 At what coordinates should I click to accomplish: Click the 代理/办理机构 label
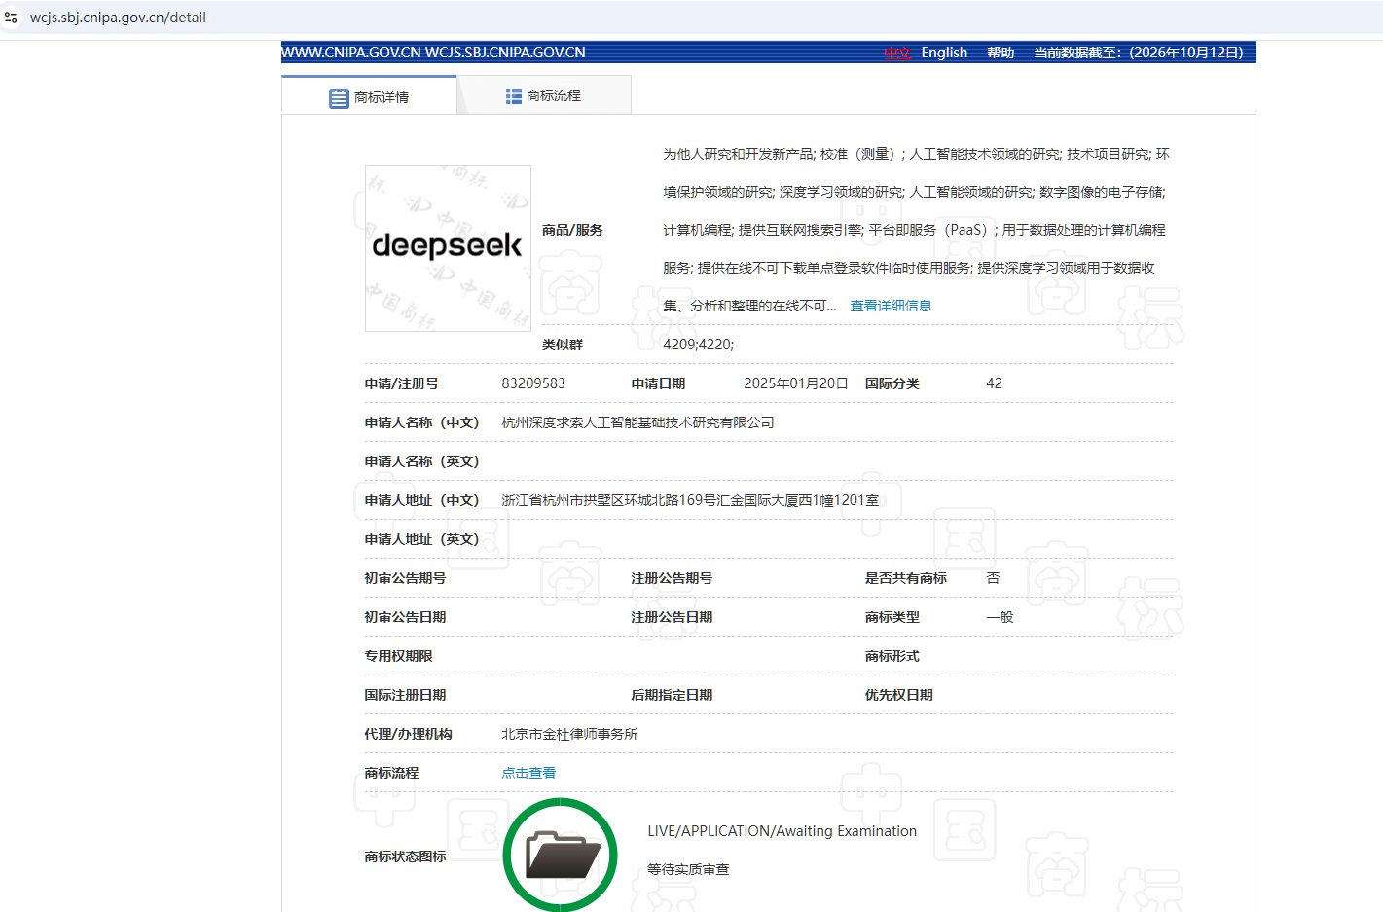point(408,734)
